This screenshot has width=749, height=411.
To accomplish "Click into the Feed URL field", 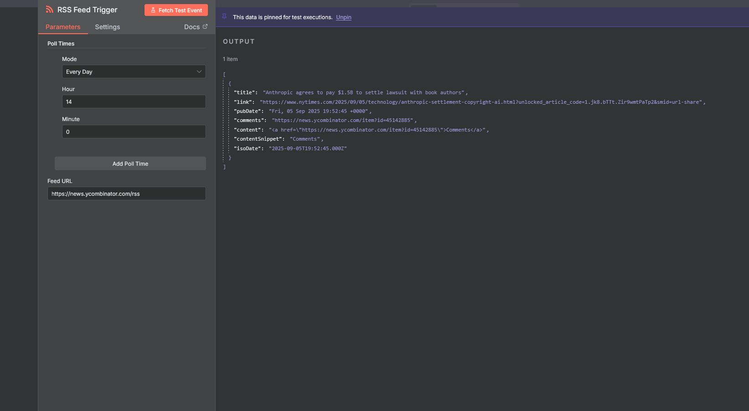I will [126, 193].
